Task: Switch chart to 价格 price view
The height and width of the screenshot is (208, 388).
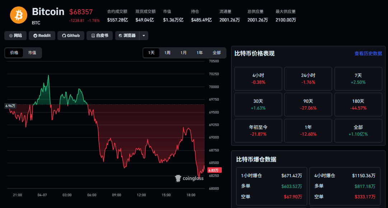Action: pos(14,53)
